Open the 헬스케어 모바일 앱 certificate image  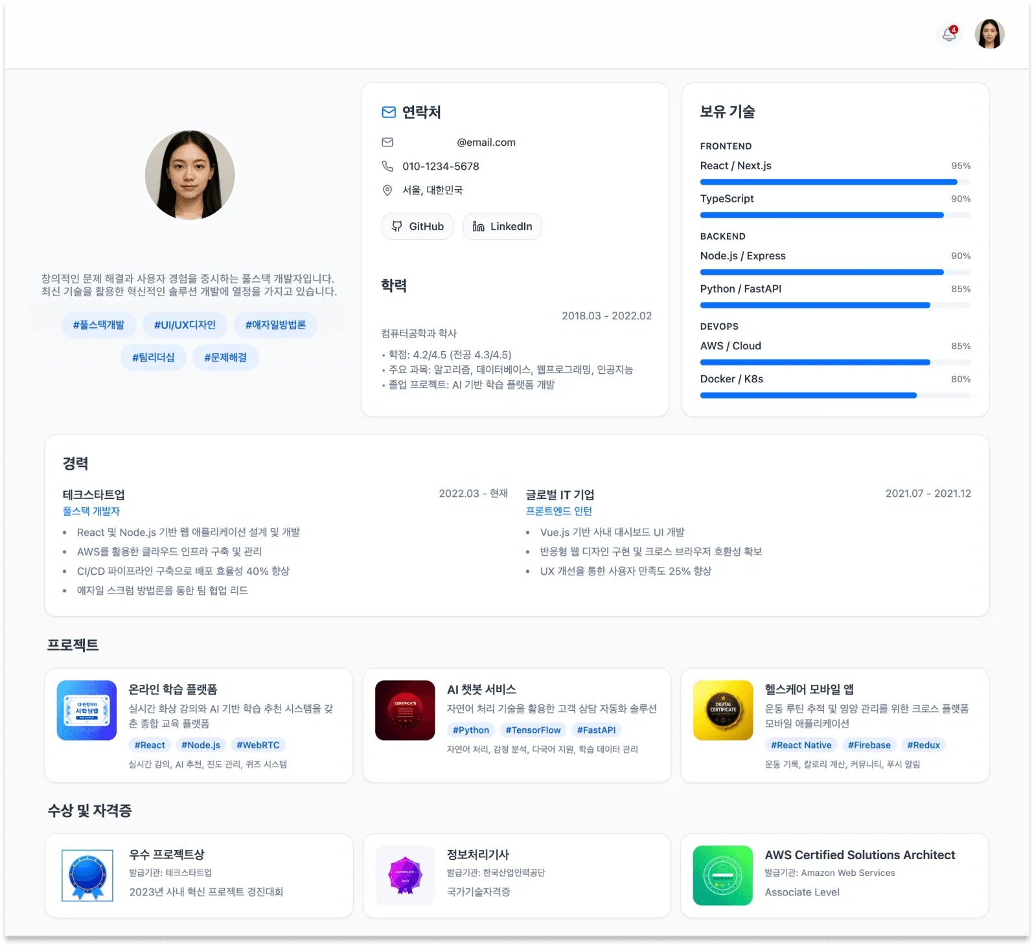point(723,710)
